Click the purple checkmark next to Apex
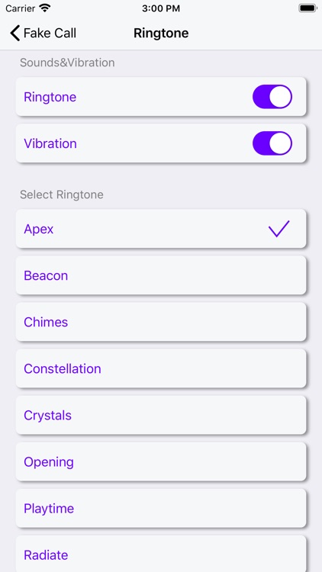The height and width of the screenshot is (572, 322). click(x=279, y=229)
